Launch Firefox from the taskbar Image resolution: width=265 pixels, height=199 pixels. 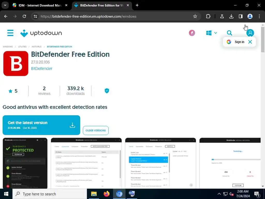pos(106,194)
